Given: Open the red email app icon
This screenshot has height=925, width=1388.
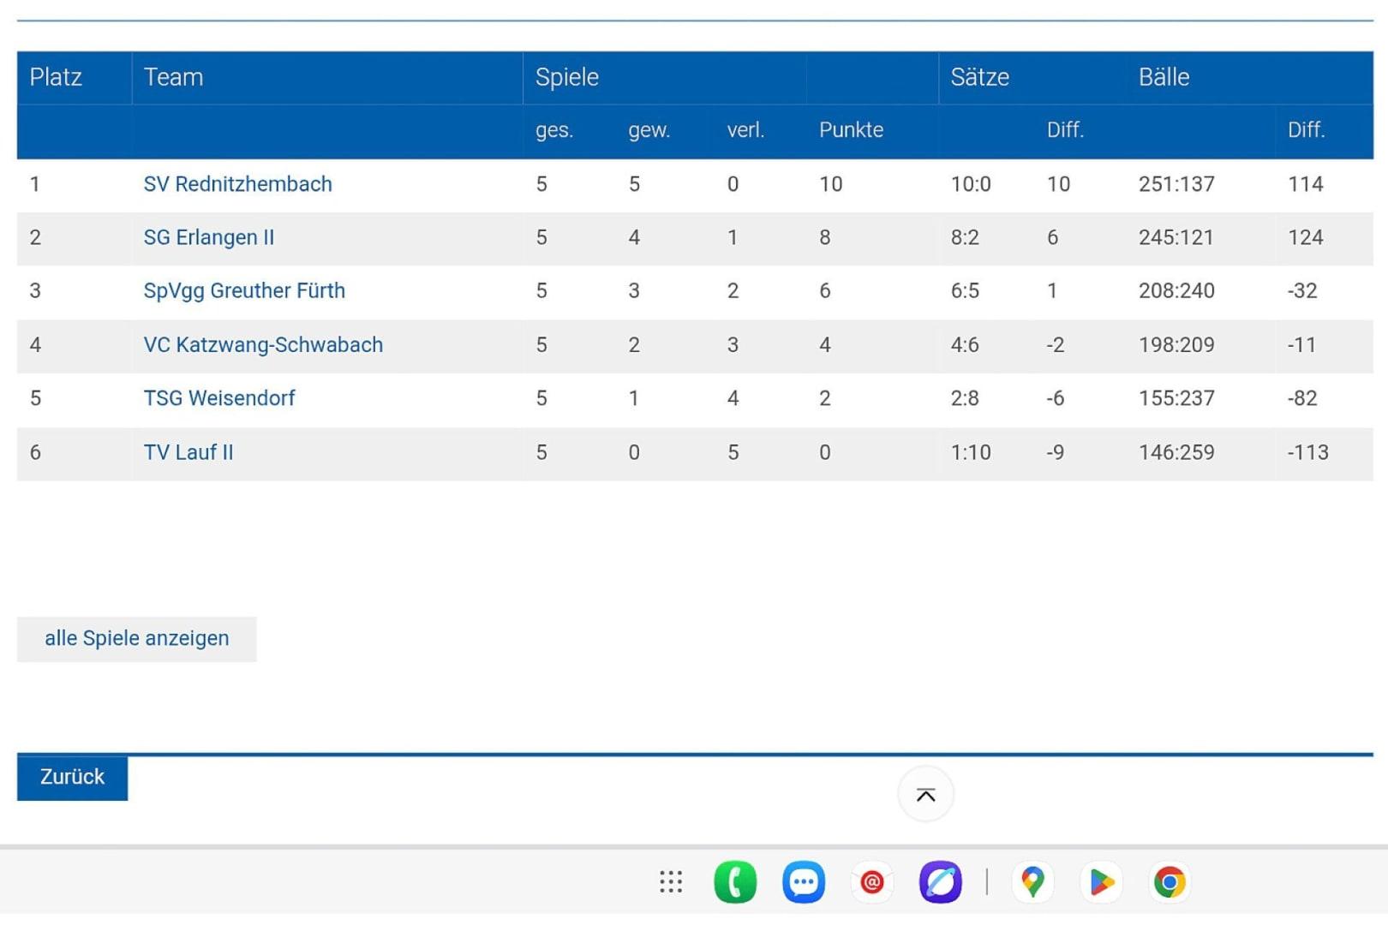Looking at the screenshot, I should click(x=872, y=881).
